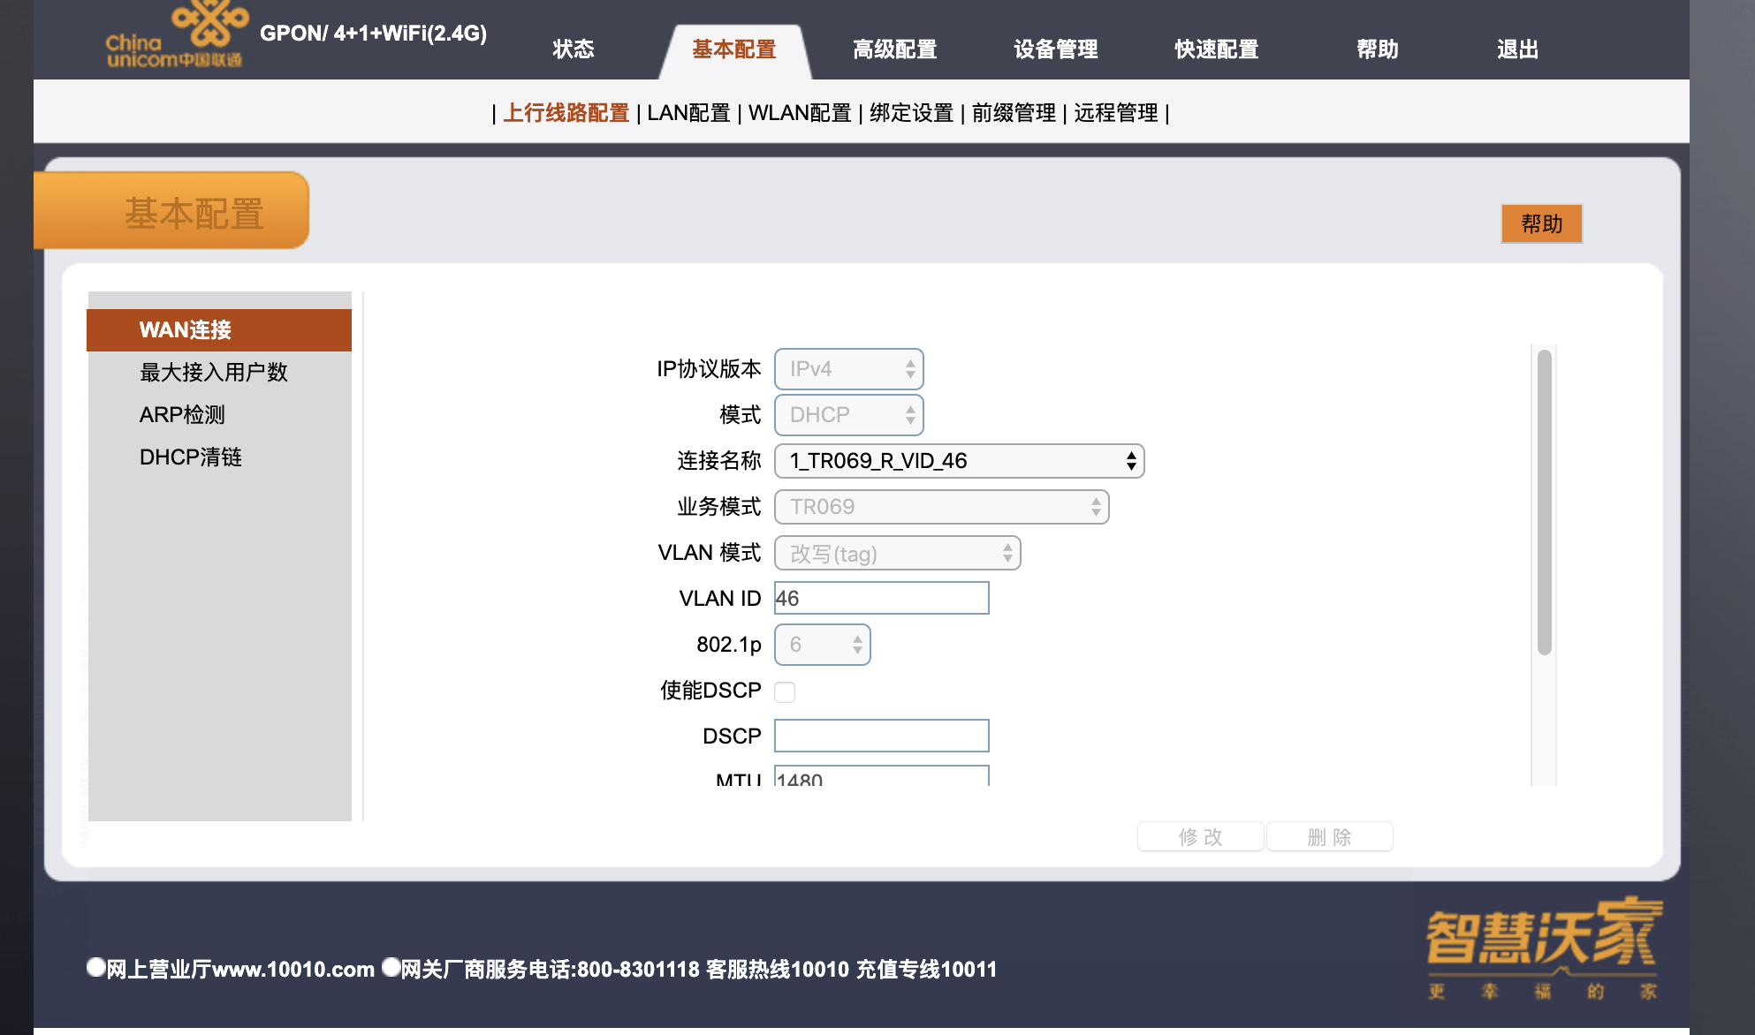Click the IP协议版本 label
The width and height of the screenshot is (1755, 1035).
[709, 369]
